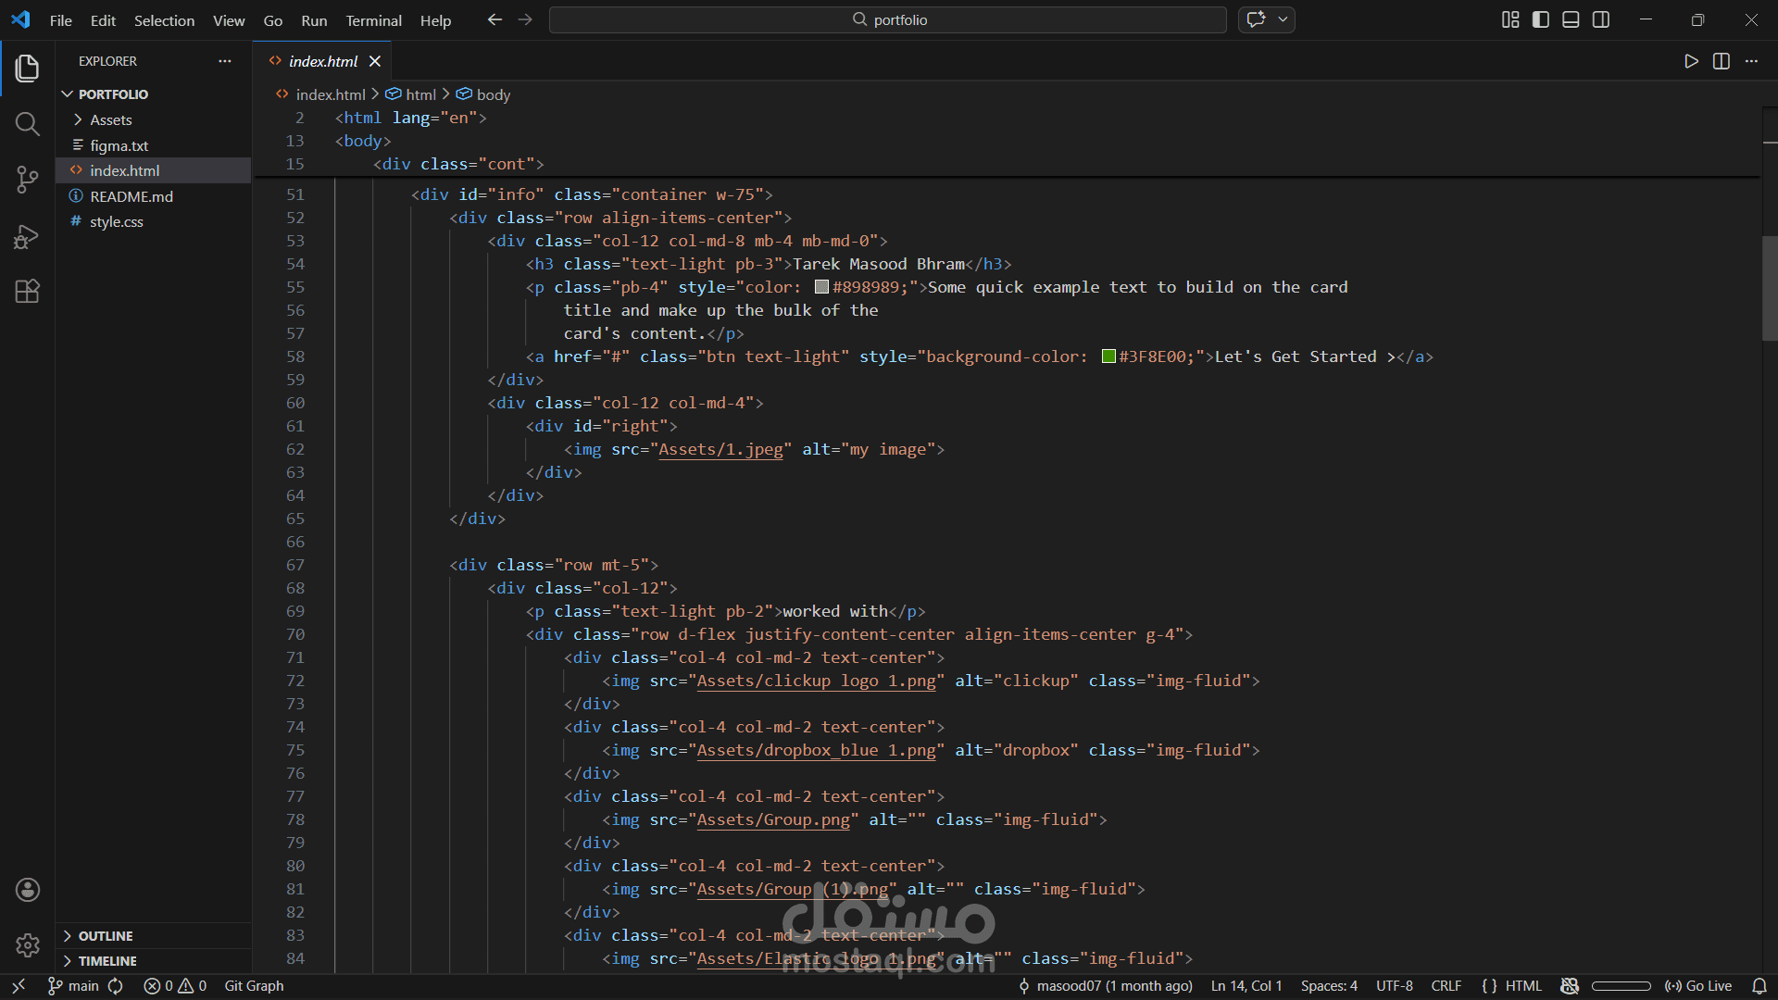Open the Terminal menu
1778x1000 pixels.
click(373, 20)
